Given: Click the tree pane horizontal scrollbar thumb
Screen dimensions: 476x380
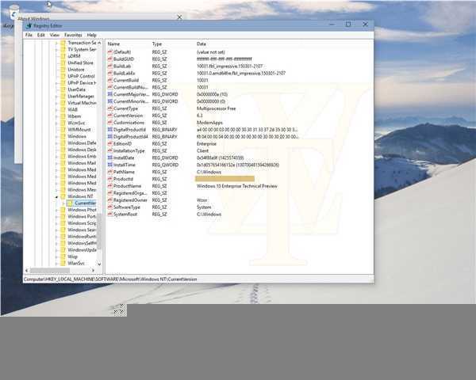Looking at the screenshot, I should tap(49, 270).
